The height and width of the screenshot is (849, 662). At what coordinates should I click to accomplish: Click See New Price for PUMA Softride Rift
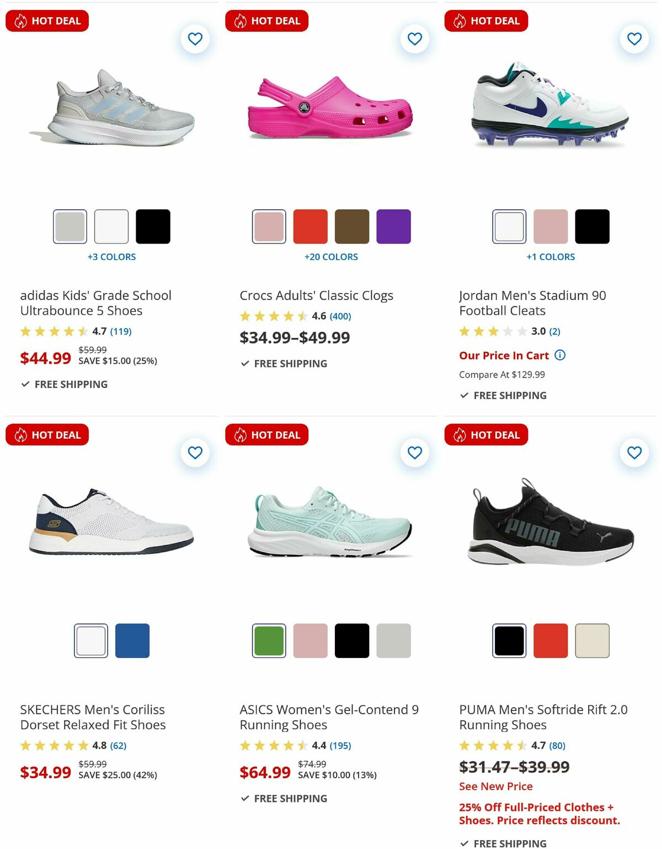coord(495,786)
